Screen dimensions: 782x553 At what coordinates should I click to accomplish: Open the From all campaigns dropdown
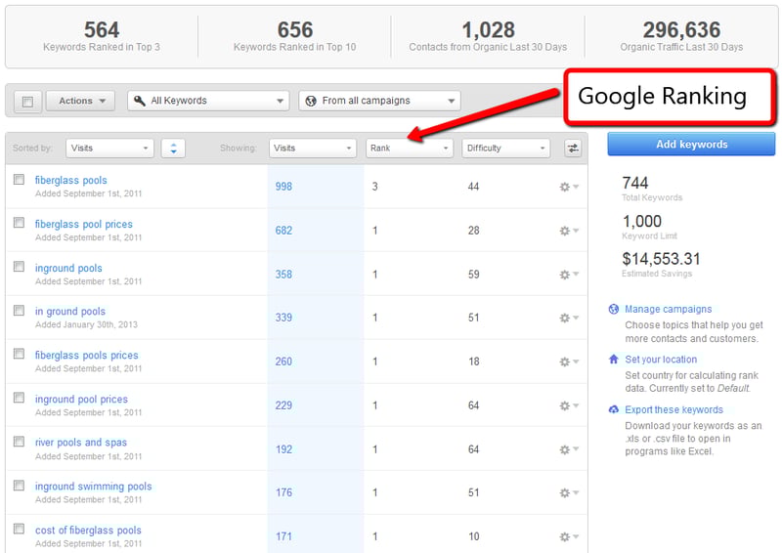[378, 101]
